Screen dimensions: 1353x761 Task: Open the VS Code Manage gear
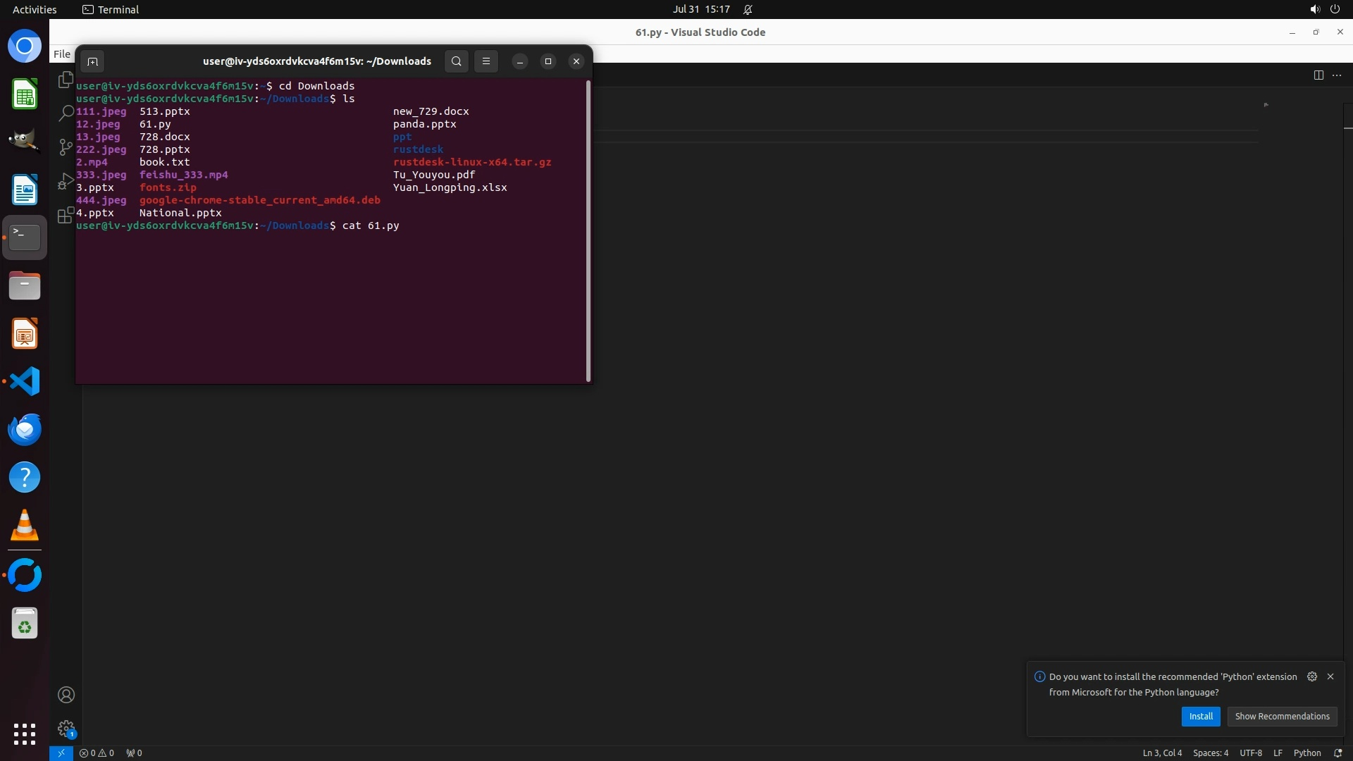point(66,728)
